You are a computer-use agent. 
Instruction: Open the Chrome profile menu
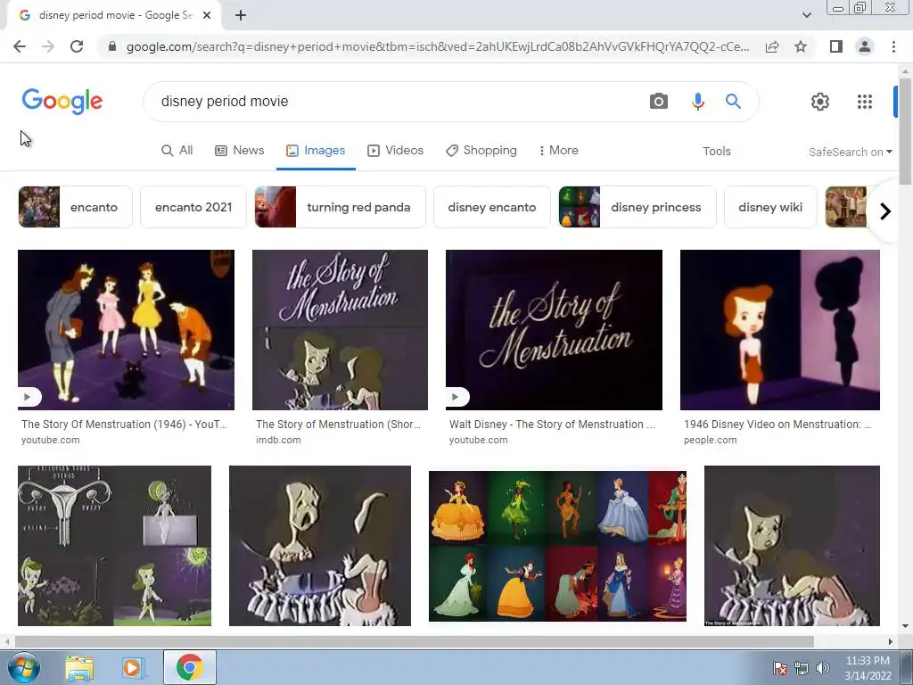(865, 46)
